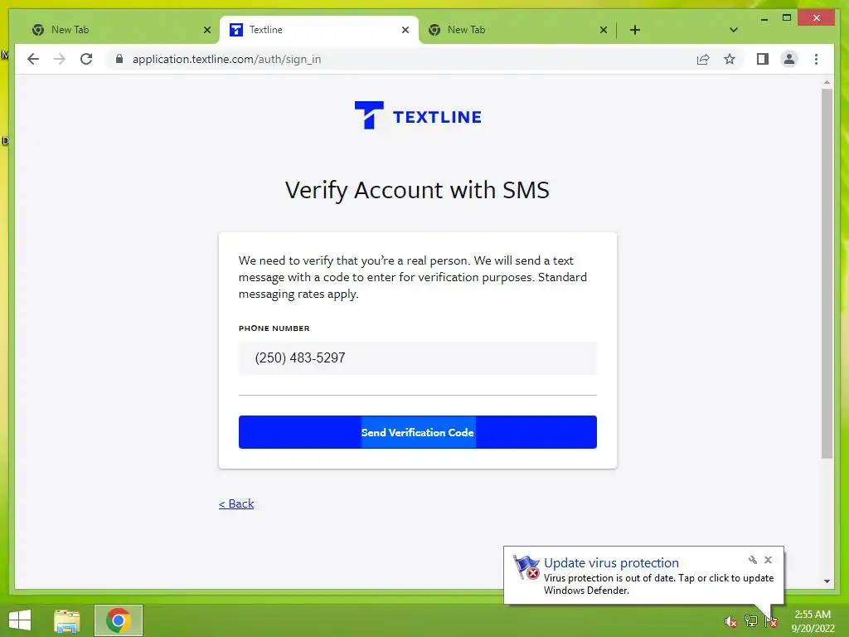The image size is (849, 637).
Task: Switch to the first New Tab
Action: click(x=121, y=30)
